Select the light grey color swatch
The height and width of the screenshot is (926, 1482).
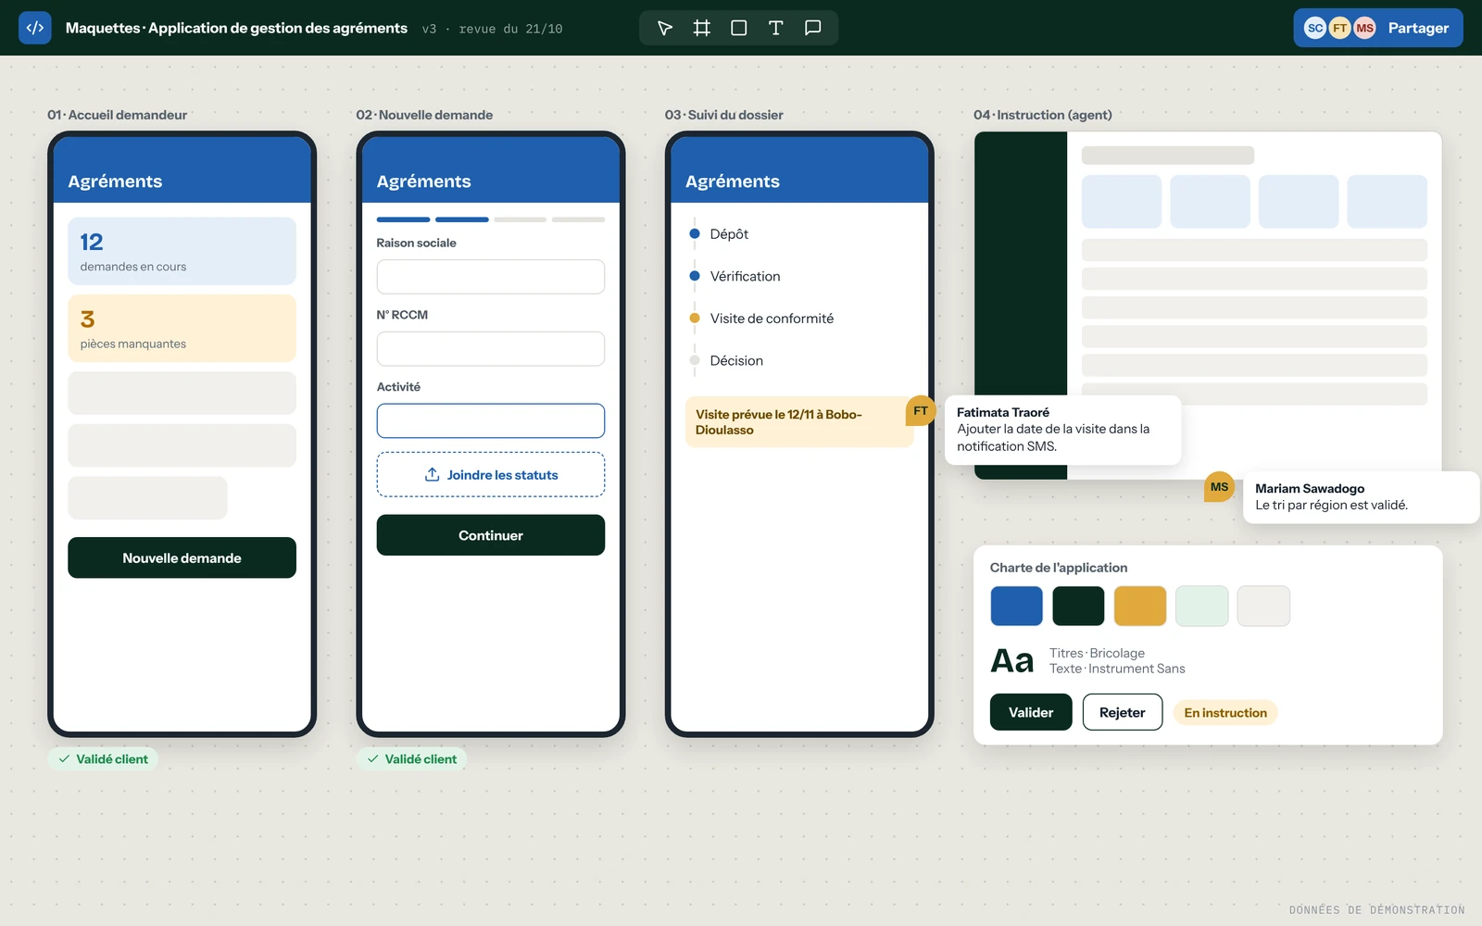pyautogui.click(x=1263, y=606)
